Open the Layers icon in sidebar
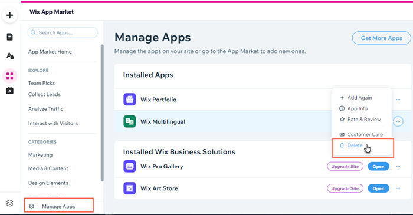This screenshot has width=413, height=215. (10, 203)
